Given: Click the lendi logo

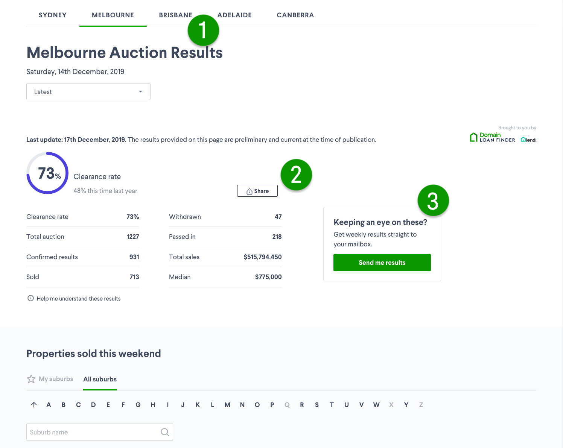Looking at the screenshot, I should [528, 139].
